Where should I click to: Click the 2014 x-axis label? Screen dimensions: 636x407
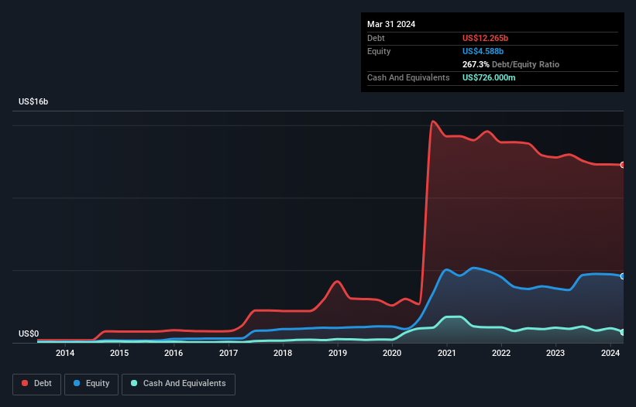(65, 353)
